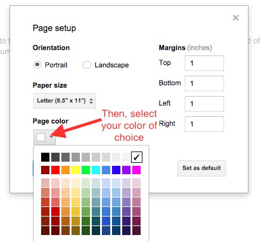Image resolution: width=261 pixels, height=241 pixels.
Task: Choose the bright orange swatch
Action: 66,170
